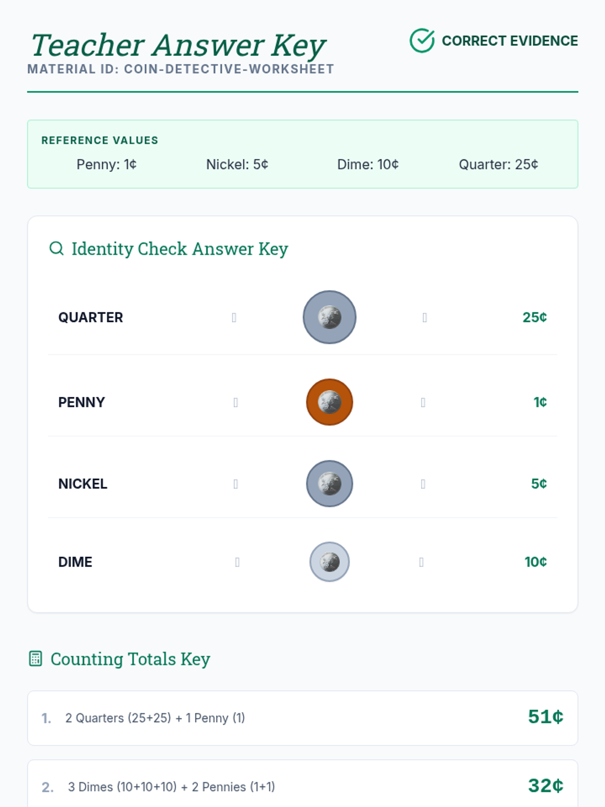Select the nickel coin image
The height and width of the screenshot is (807, 605).
point(330,484)
